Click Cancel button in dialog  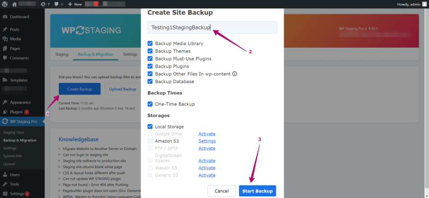click(222, 191)
